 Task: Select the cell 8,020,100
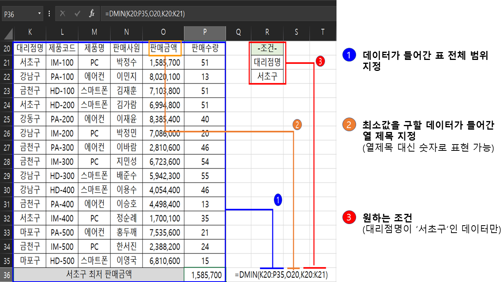(x=163, y=77)
